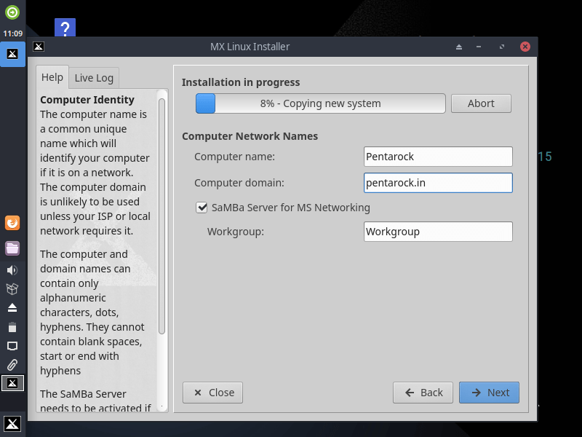Open the package updater box icon
This screenshot has width=582, height=437.
click(12, 288)
